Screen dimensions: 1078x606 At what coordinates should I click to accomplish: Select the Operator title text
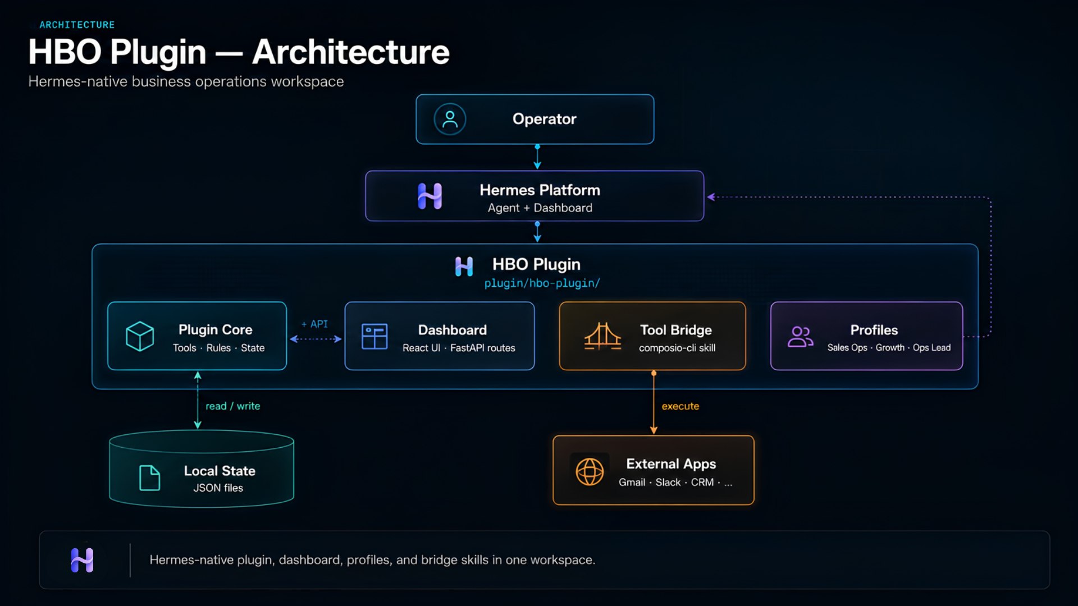coord(544,119)
